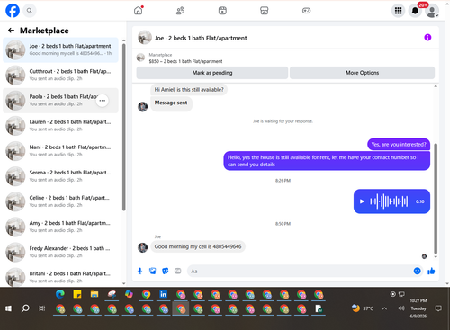Record a voice clip with microphone icon

pos(139,271)
